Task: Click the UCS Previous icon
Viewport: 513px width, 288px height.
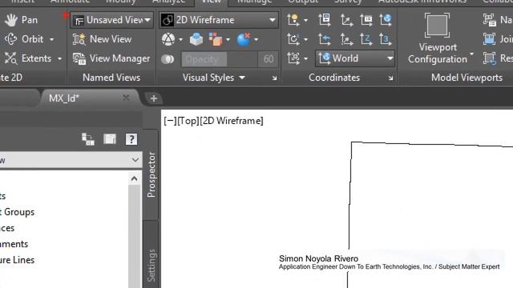Action: coord(325,39)
